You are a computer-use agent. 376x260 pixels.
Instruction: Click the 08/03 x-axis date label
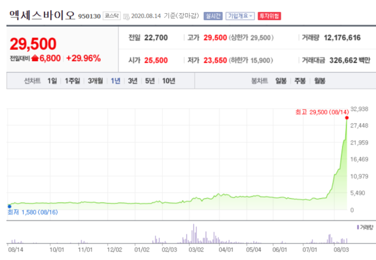pyautogui.click(x=342, y=250)
